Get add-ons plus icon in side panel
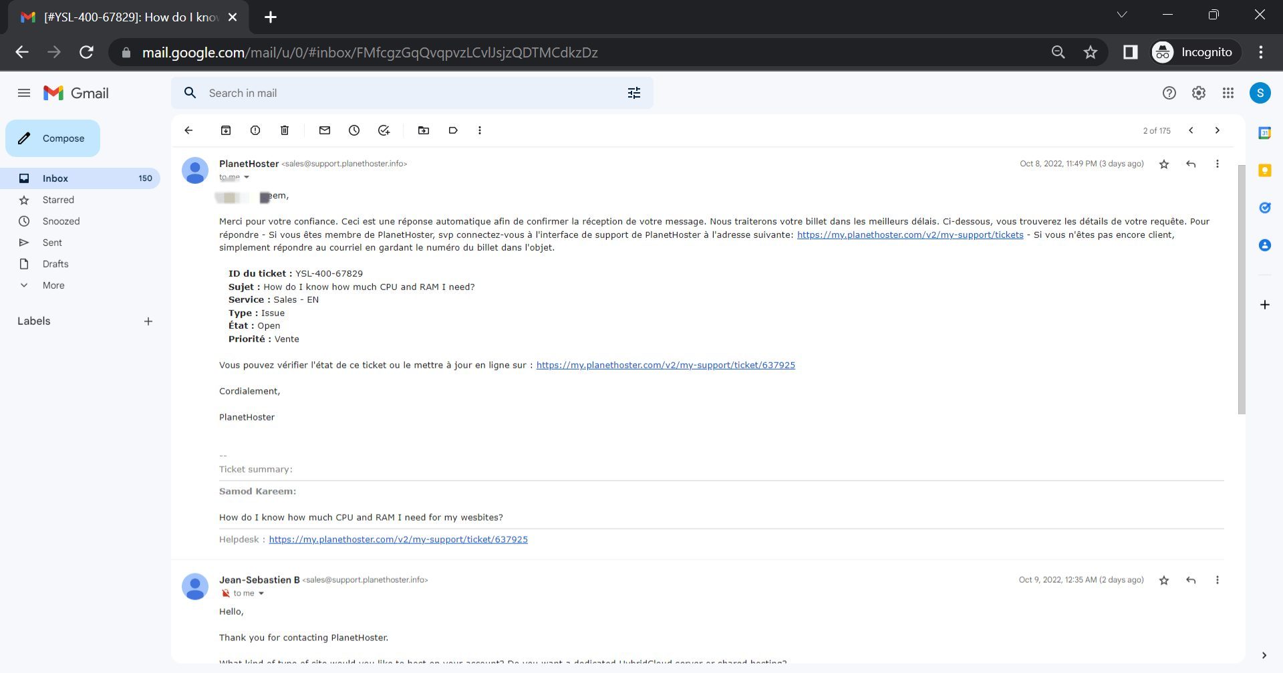 (1265, 305)
